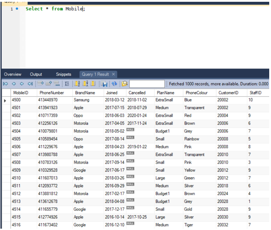Select joined date 2016-12-10
Screen dimensions: 271x230
click(x=115, y=225)
